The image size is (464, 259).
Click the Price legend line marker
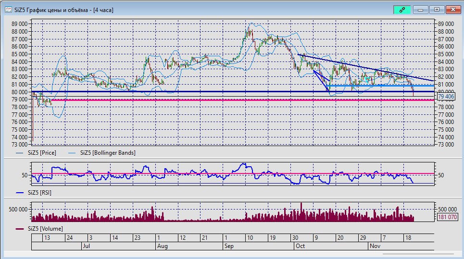pos(19,153)
